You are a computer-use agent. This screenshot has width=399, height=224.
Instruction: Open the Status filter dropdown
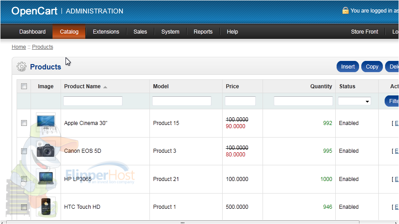[354, 101]
